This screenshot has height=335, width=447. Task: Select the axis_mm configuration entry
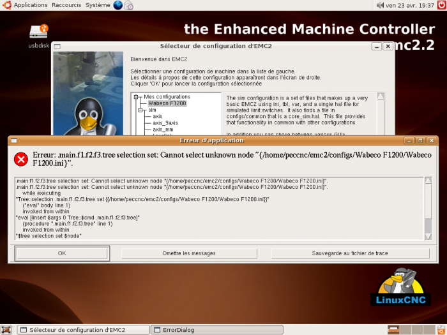click(x=163, y=130)
